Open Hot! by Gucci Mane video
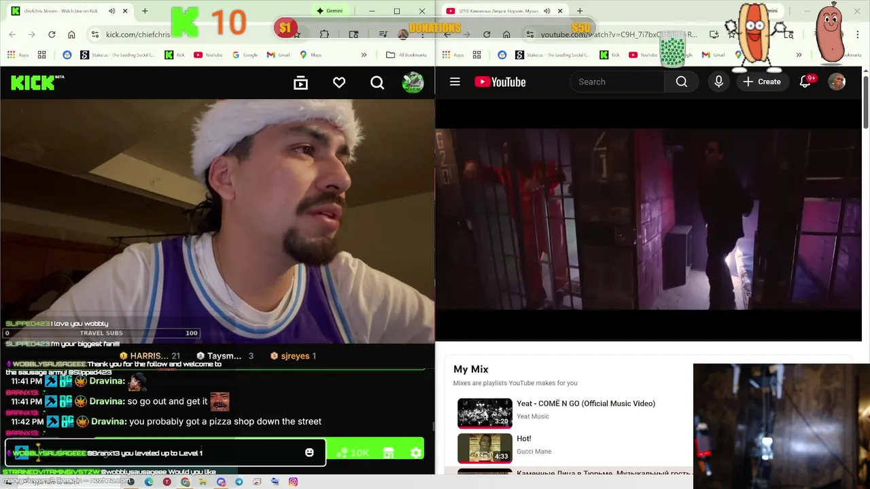 click(x=524, y=439)
